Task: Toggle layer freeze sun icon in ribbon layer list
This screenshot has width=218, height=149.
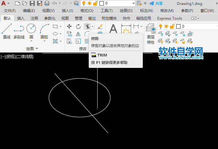Action: [x=166, y=26]
